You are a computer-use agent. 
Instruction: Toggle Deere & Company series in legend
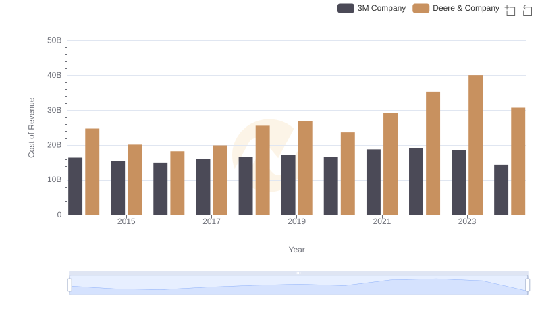click(x=456, y=8)
